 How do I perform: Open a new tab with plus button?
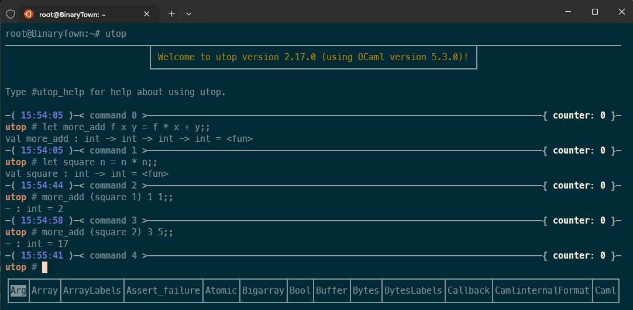[x=171, y=13]
